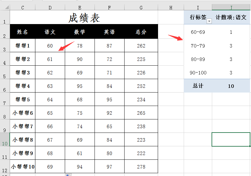Screen dimensions: 251x176
Task: Select the pivot row label 70-79
Action: [x=198, y=46]
